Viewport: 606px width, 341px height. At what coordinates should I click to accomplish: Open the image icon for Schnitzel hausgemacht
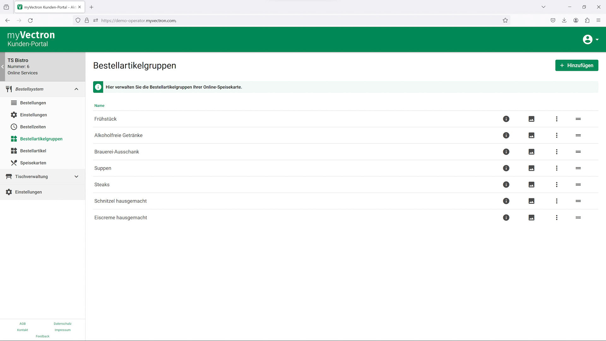531,201
